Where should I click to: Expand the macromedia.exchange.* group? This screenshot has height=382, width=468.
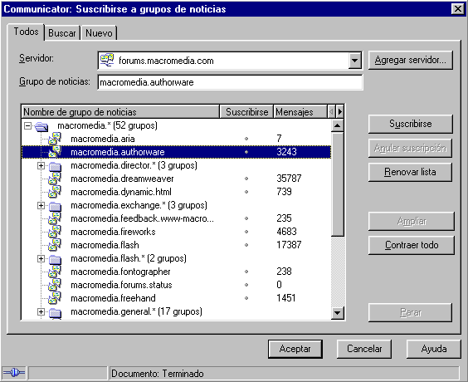[x=41, y=205]
